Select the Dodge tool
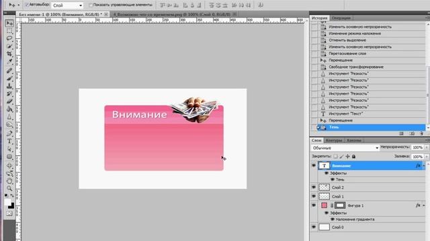 tap(9, 125)
